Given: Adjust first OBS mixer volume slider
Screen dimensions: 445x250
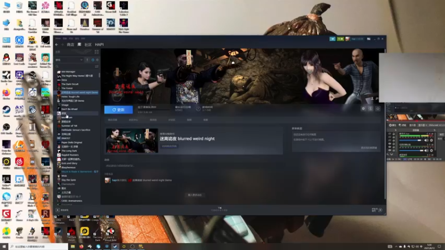Looking at the screenshot, I should click(412, 141).
